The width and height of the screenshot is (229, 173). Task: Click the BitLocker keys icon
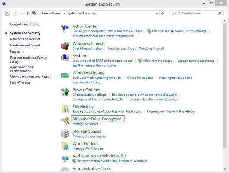tap(65, 121)
